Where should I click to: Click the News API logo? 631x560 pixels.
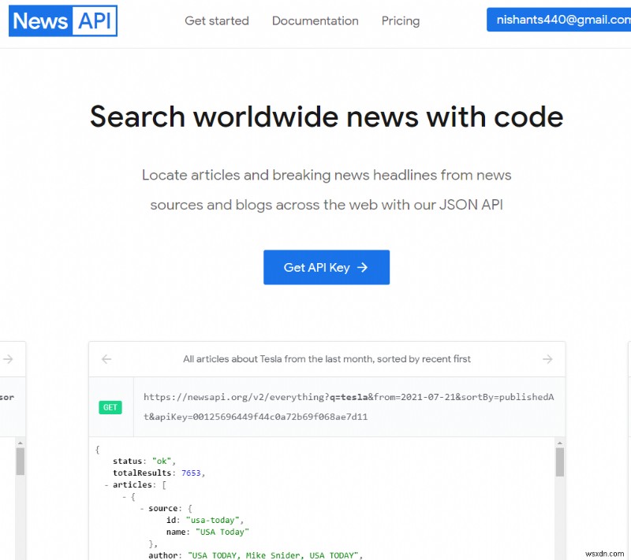point(62,21)
